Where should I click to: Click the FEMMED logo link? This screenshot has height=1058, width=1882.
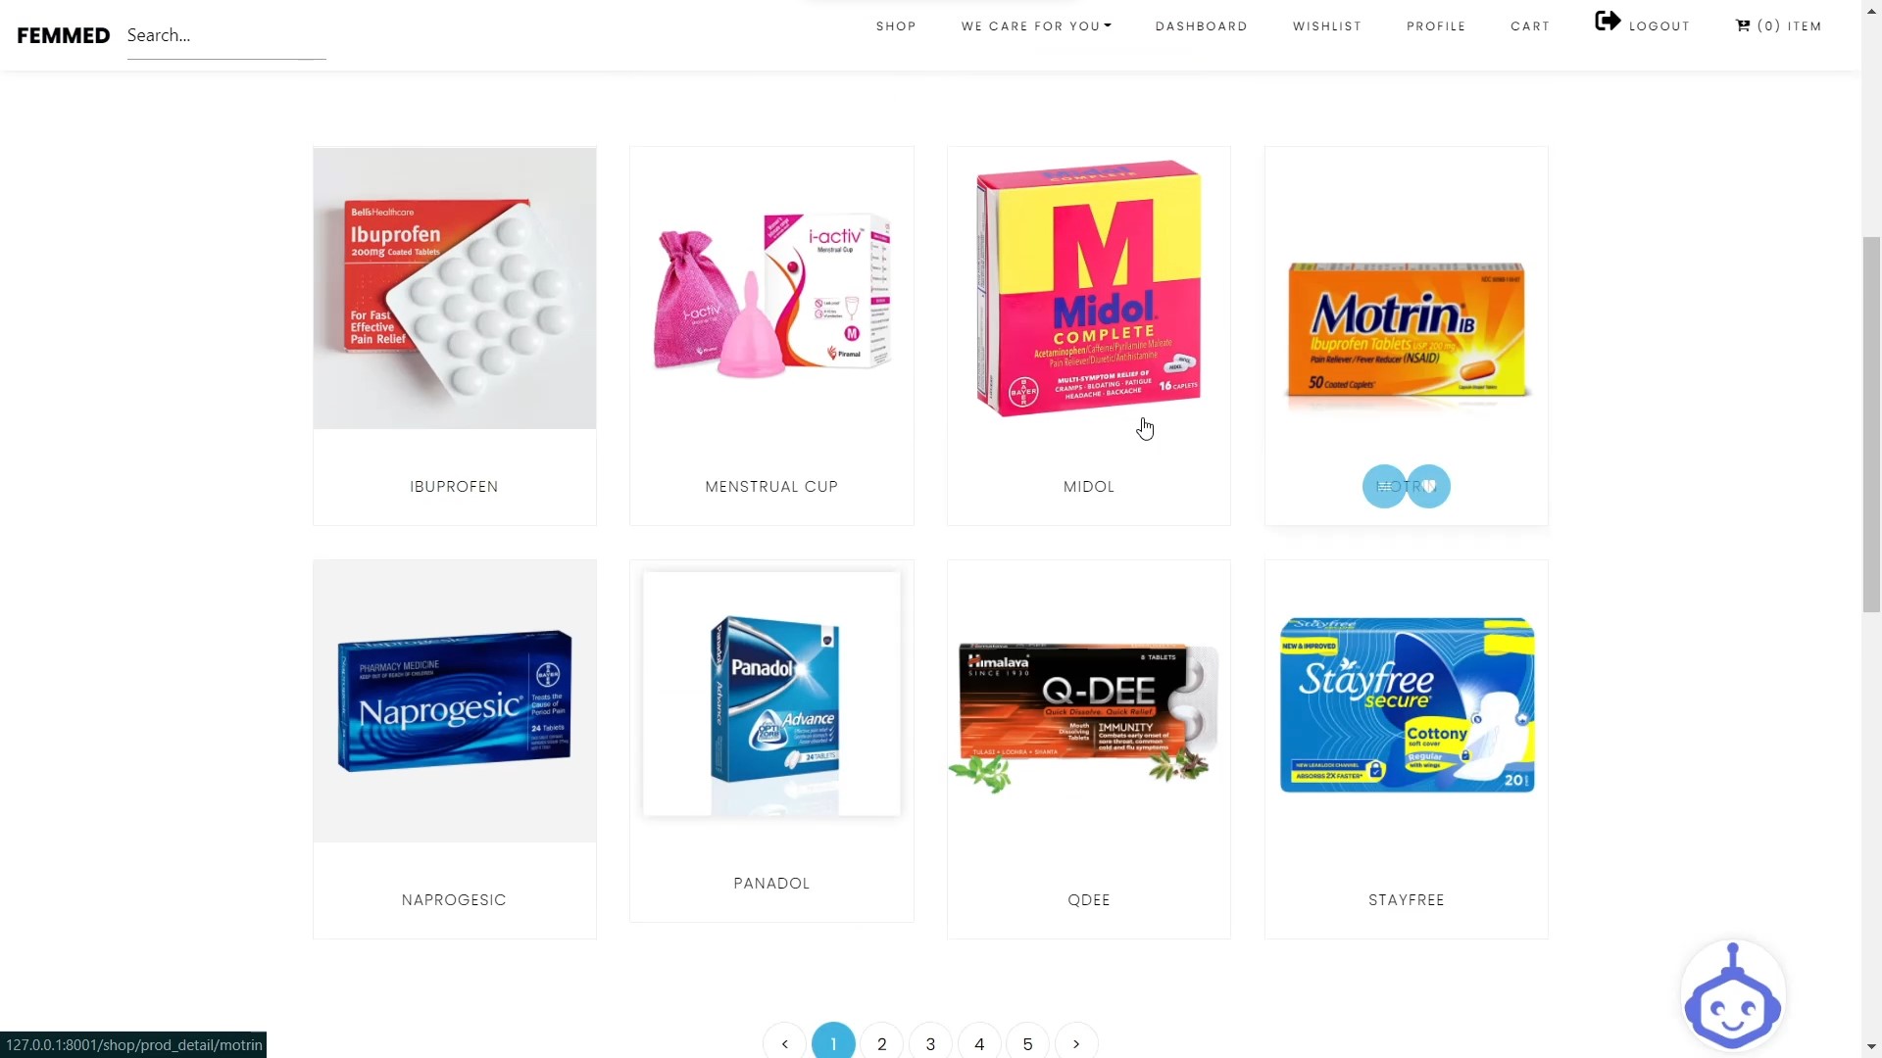(64, 35)
